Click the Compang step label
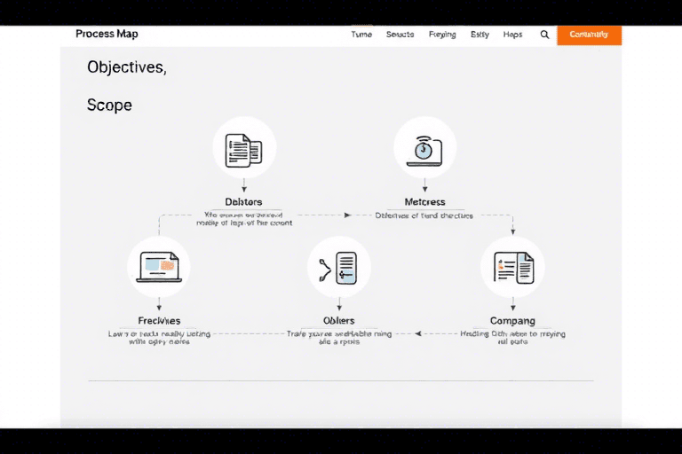Viewport: 682px width, 454px height. click(x=512, y=320)
